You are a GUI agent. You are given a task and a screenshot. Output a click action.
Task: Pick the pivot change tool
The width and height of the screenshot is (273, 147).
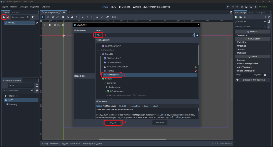[x=68, y=17]
